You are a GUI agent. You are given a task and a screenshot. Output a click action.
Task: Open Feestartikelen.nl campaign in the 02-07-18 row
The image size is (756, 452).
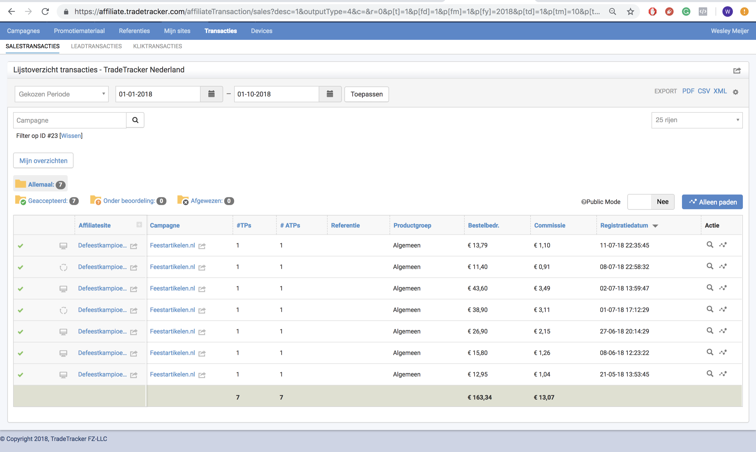tap(172, 288)
